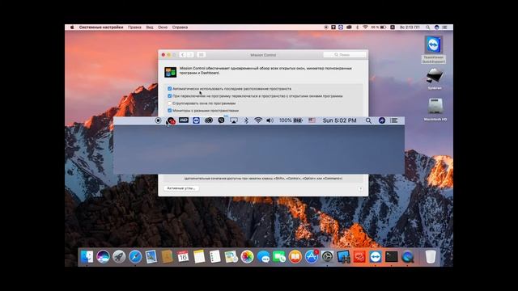Click US flag input source in magnified bar
This screenshot has height=291, width=518.
[312, 120]
